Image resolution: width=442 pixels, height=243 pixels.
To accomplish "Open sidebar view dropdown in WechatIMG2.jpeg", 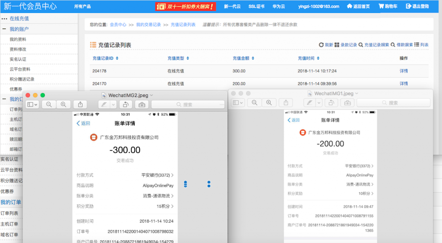I will [33, 104].
